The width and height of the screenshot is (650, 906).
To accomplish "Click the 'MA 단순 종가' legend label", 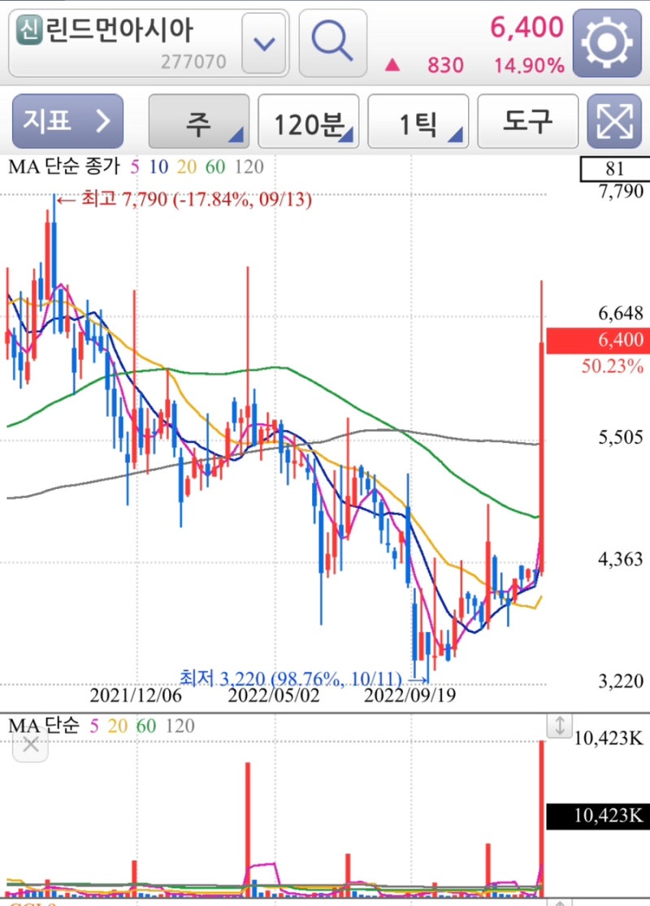I will point(63,167).
